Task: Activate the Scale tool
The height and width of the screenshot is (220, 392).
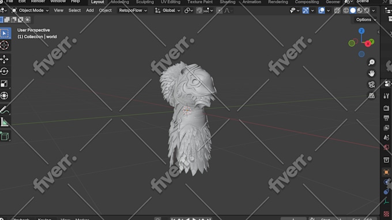Action: pos(5,84)
